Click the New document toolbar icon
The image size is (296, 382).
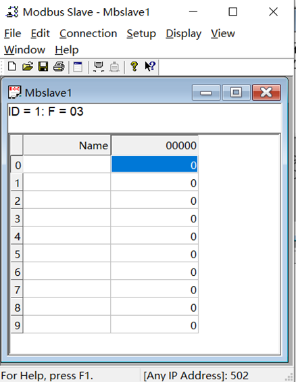click(x=12, y=66)
